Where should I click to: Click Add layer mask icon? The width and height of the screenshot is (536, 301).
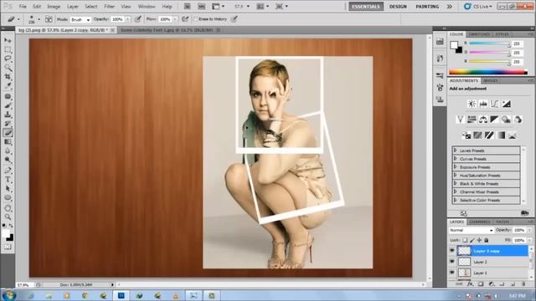point(481,284)
